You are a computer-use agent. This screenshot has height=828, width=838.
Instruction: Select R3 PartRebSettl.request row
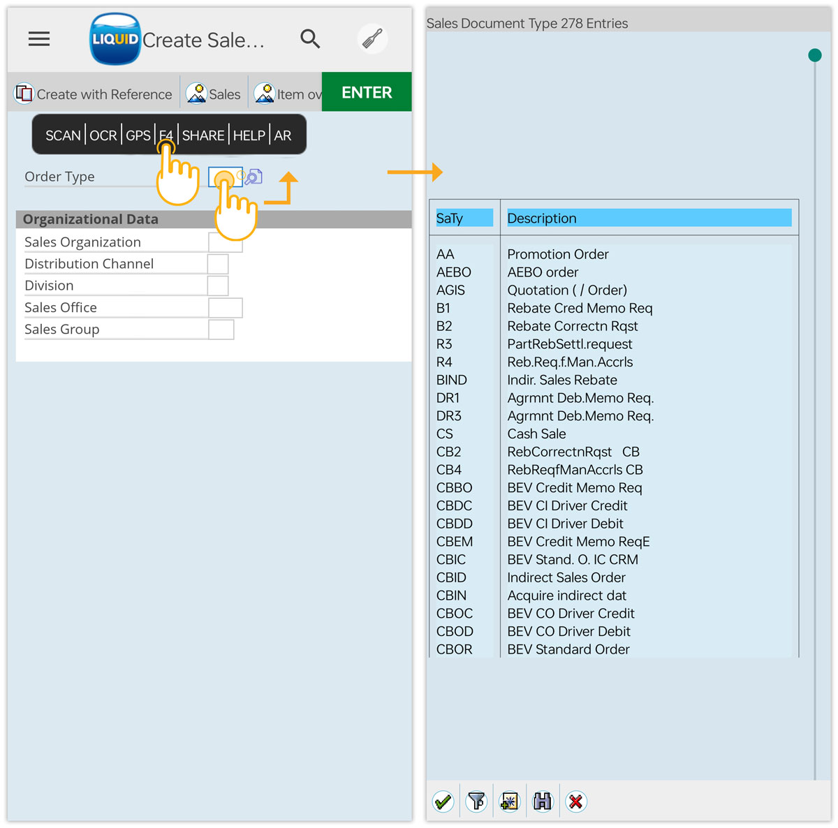pyautogui.click(x=614, y=344)
